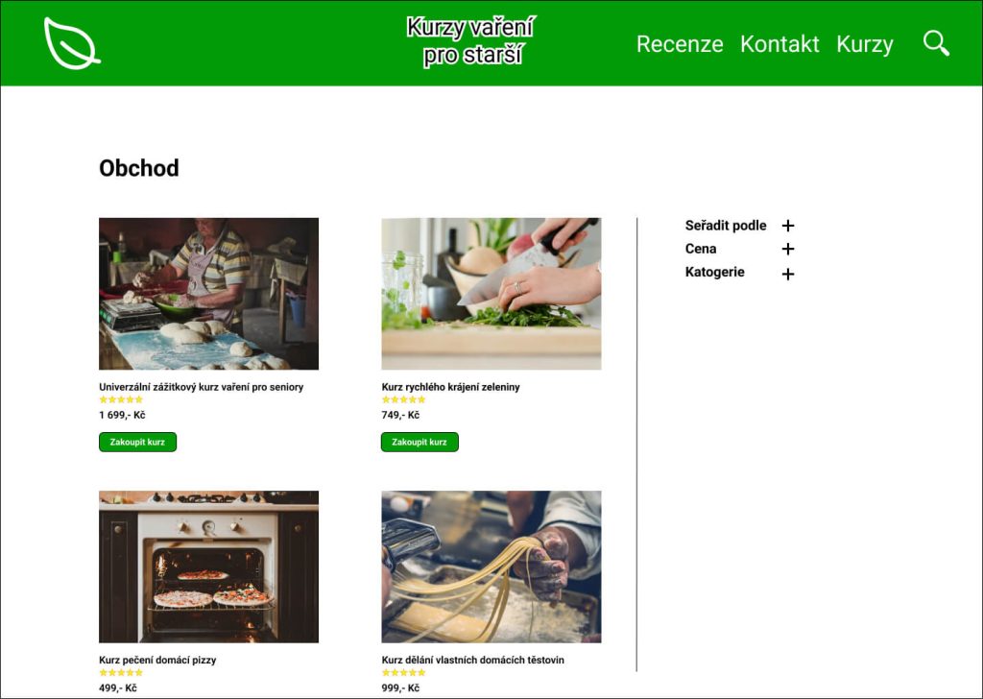
Task: Click the star rating under pizza course
Action: tap(121, 673)
